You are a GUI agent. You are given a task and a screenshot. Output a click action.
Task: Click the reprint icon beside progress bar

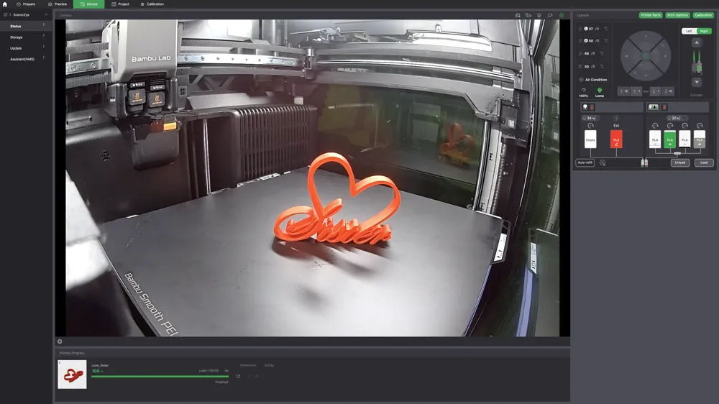(238, 376)
